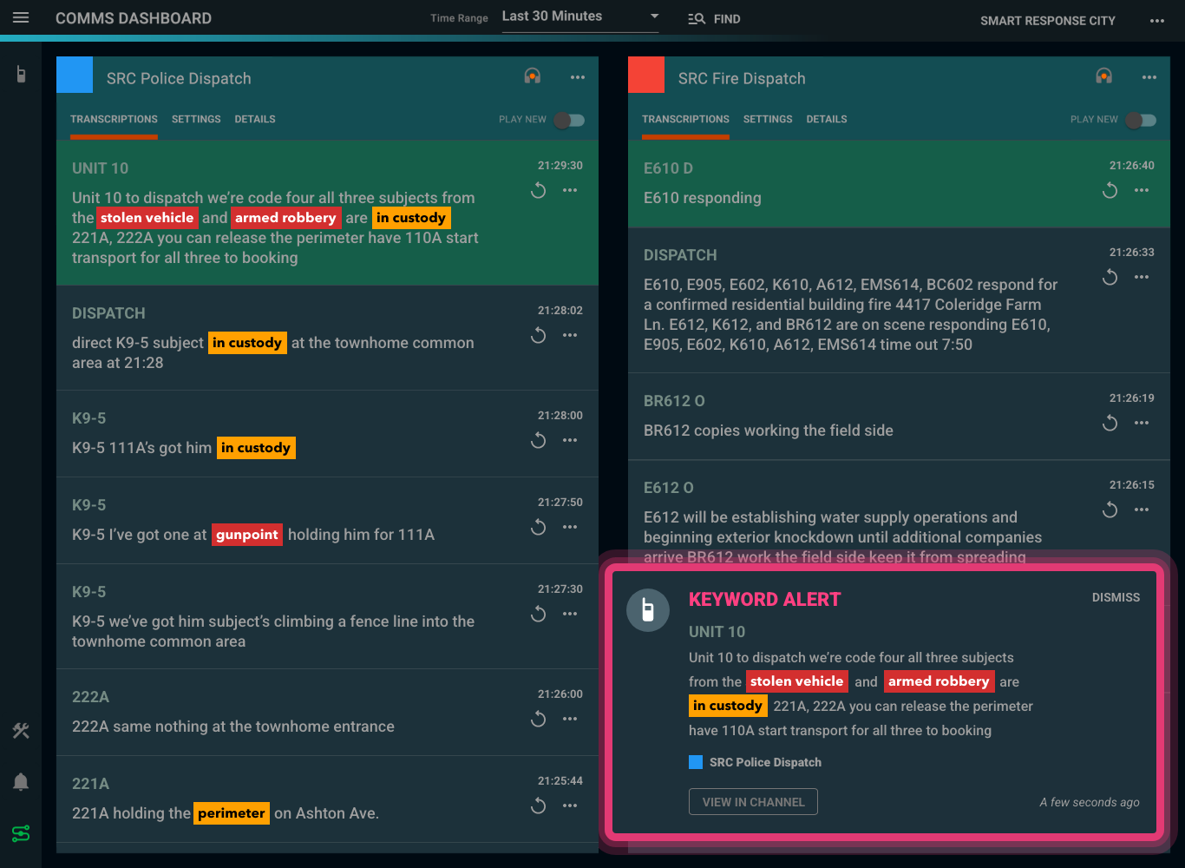The height and width of the screenshot is (868, 1185).
Task: Open the radio device sidebar icon
Action: click(21, 75)
